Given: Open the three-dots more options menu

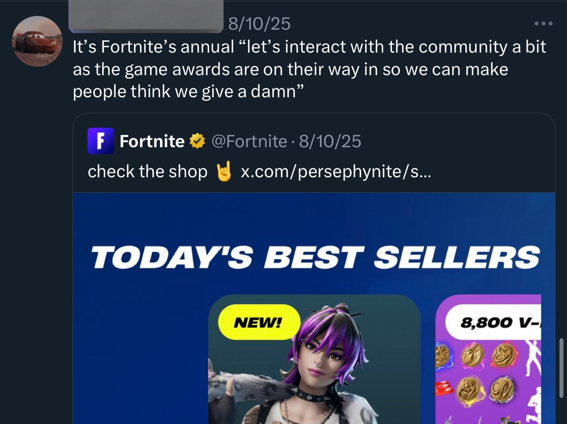Looking at the screenshot, I should pos(543,23).
